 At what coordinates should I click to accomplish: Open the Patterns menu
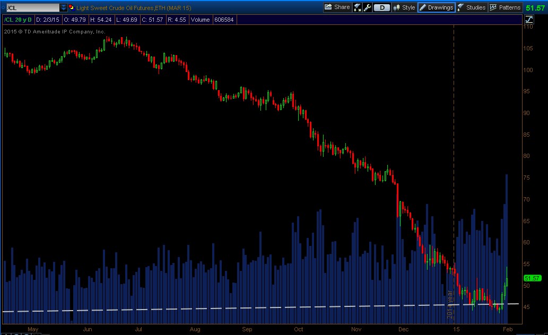(505, 7)
